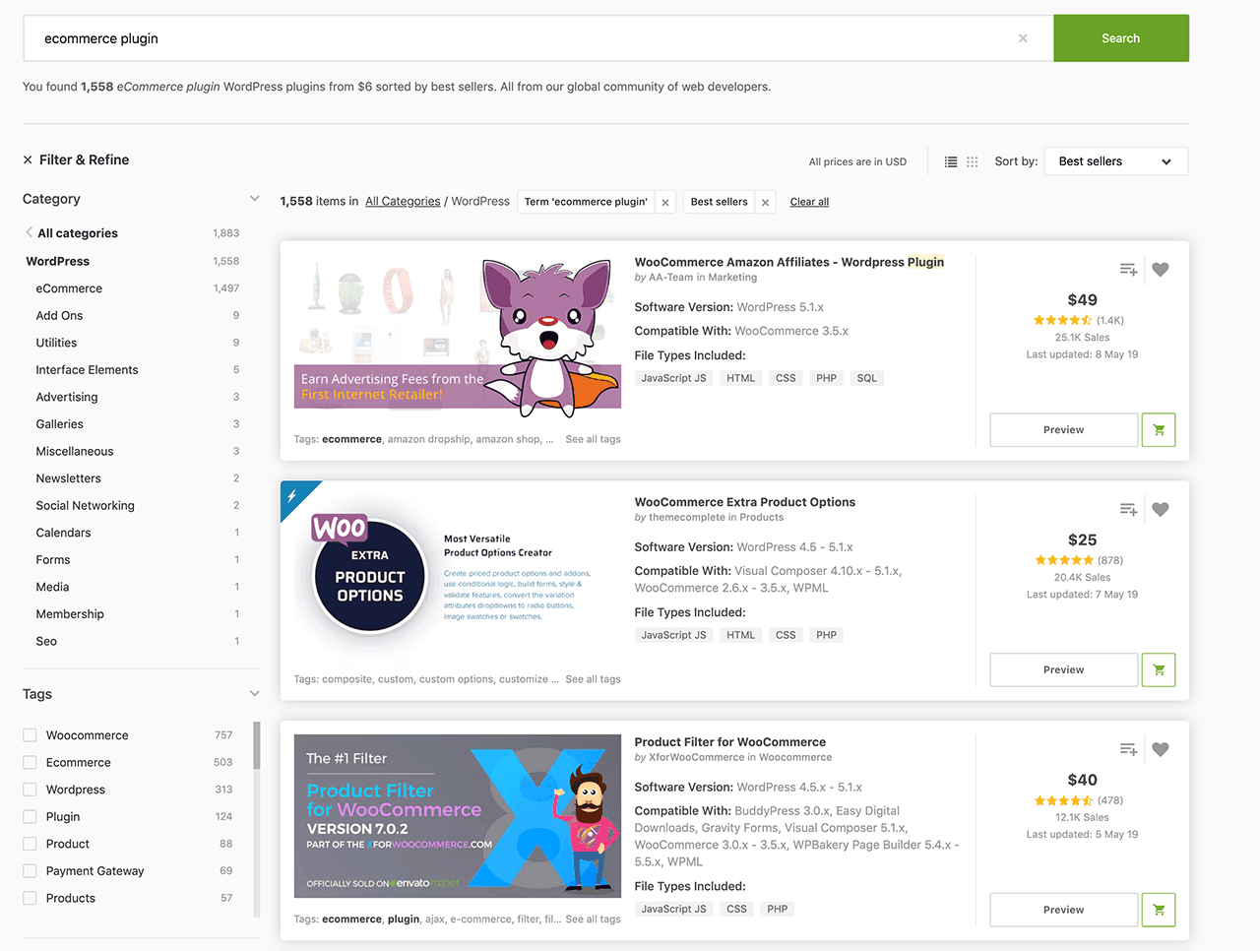Clear the search field text

tap(1023, 38)
